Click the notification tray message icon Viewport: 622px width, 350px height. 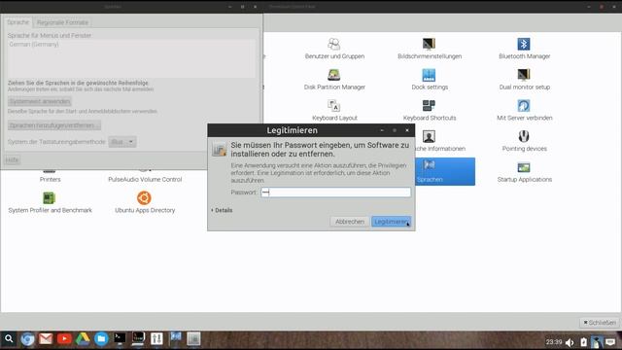tap(610, 342)
